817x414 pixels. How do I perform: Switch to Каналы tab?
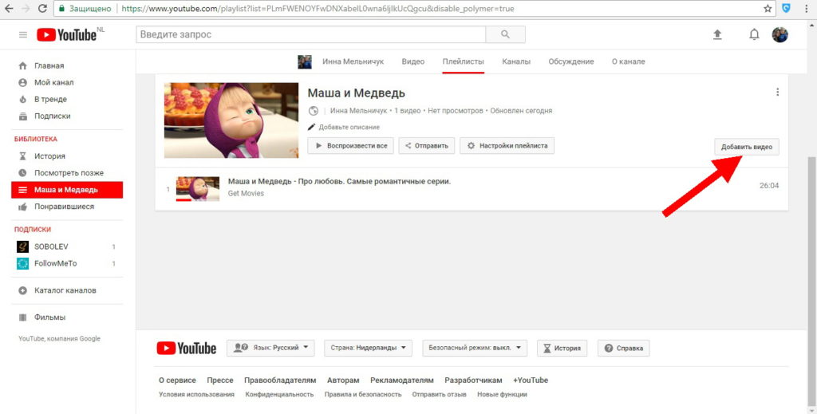tap(516, 61)
